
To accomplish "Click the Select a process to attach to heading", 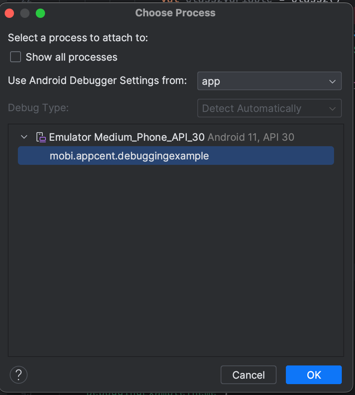I will pyautogui.click(x=78, y=38).
